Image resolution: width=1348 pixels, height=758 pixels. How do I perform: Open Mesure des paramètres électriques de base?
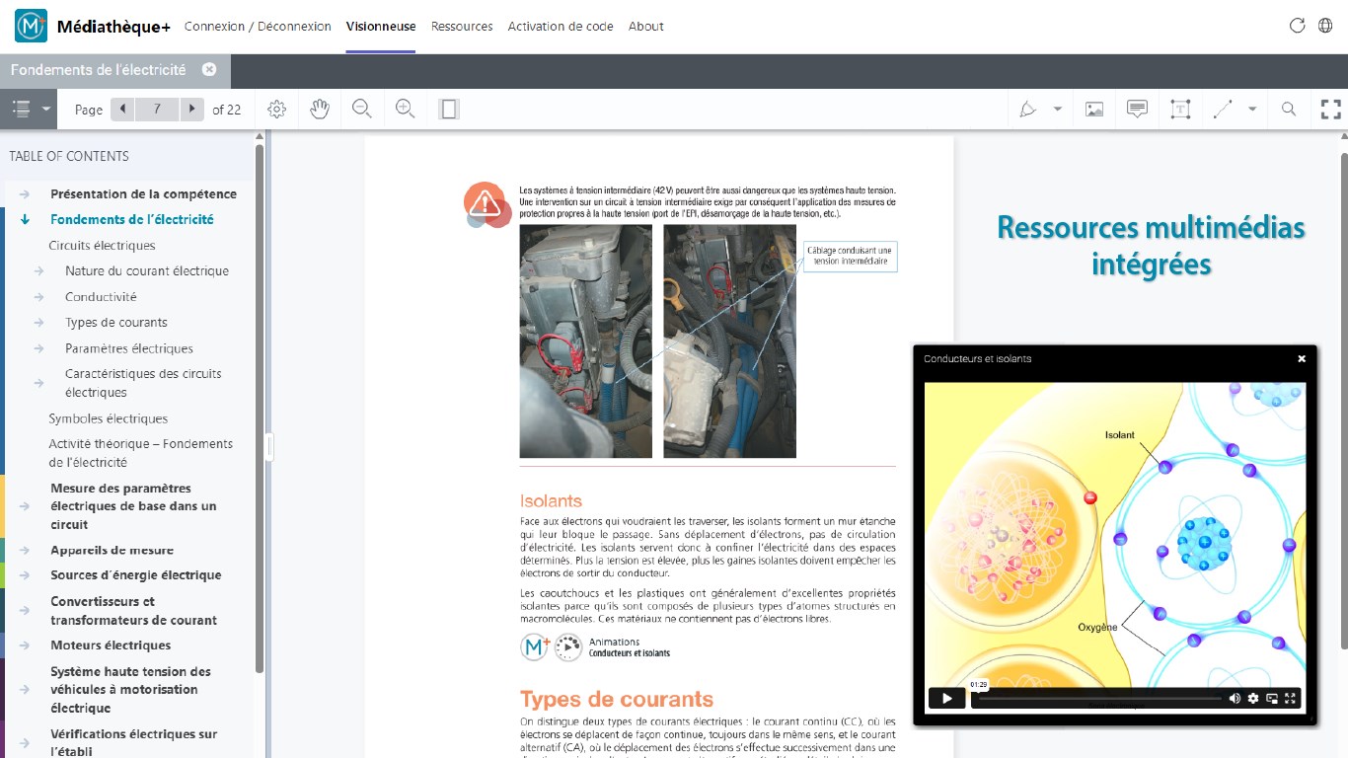coord(134,506)
